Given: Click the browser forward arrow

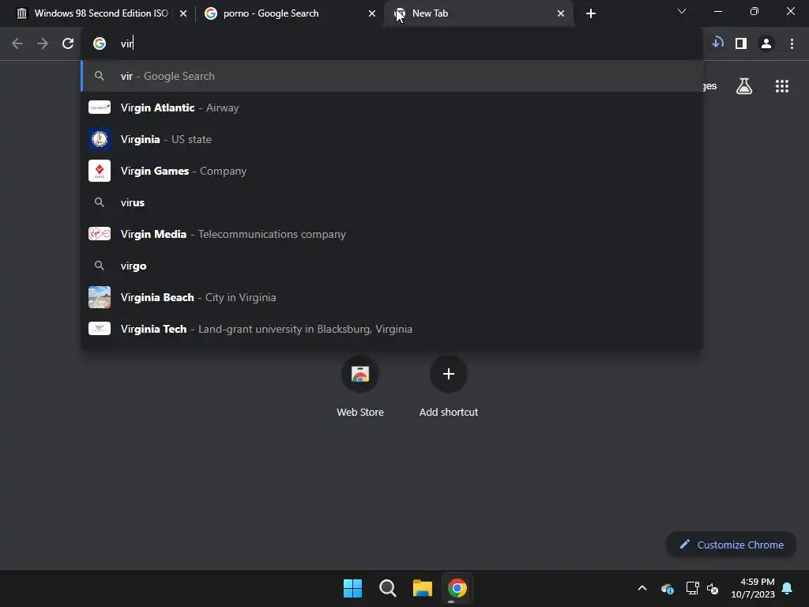Looking at the screenshot, I should pos(43,44).
